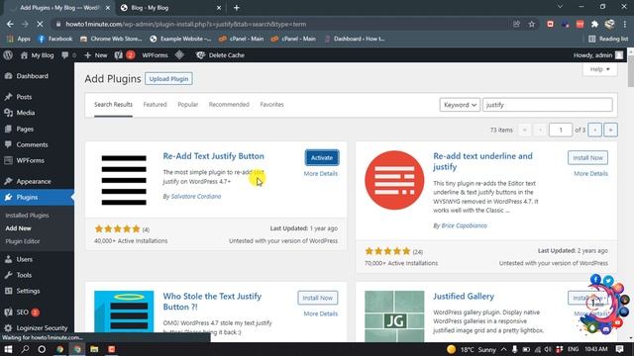634x356 pixels.
Task: Open More Details for Re-Add Text Justify Button
Action: coord(321,174)
